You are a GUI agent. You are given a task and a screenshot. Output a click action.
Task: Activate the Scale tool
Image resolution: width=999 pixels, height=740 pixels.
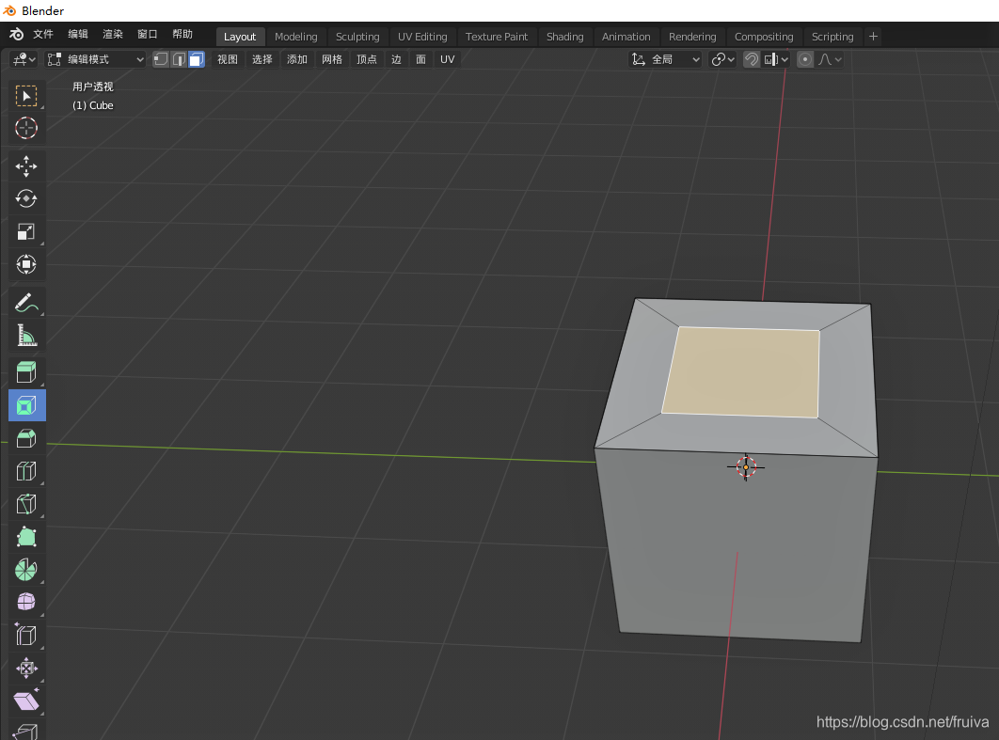coord(26,232)
